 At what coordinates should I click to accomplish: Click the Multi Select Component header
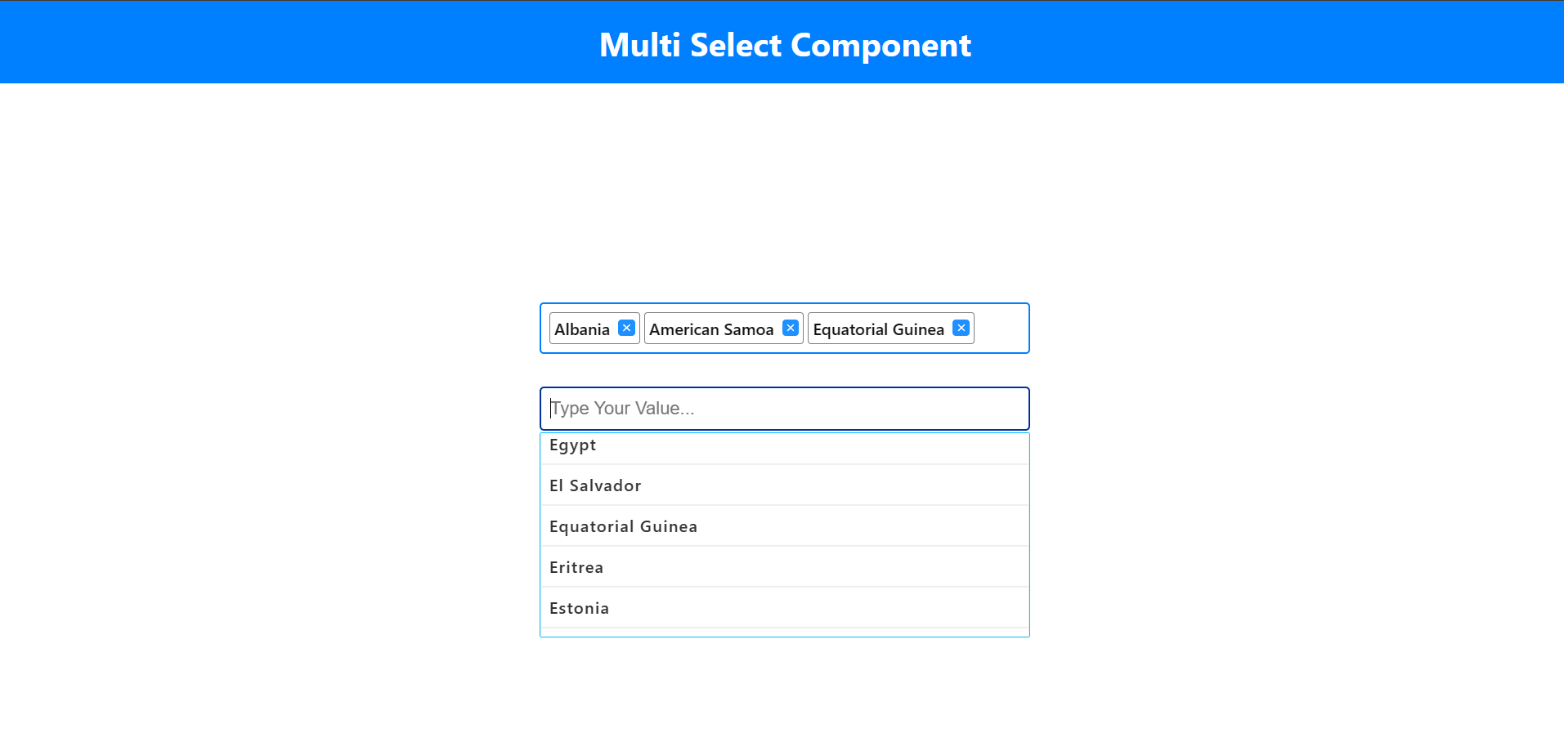(784, 45)
